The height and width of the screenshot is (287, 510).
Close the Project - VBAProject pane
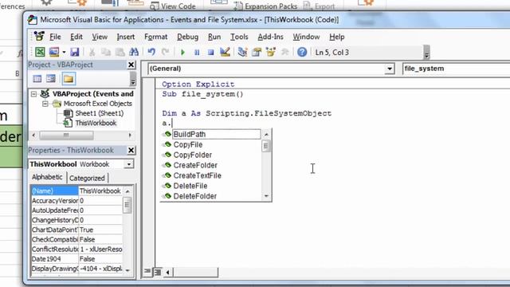point(131,65)
